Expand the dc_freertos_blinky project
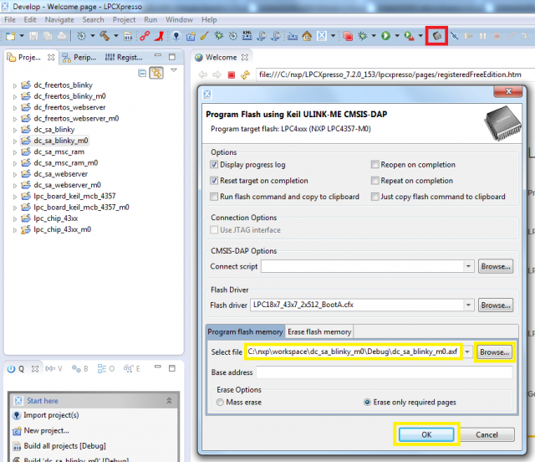The width and height of the screenshot is (535, 462). [x=15, y=85]
